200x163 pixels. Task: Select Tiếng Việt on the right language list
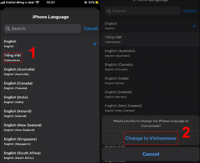click(x=113, y=40)
